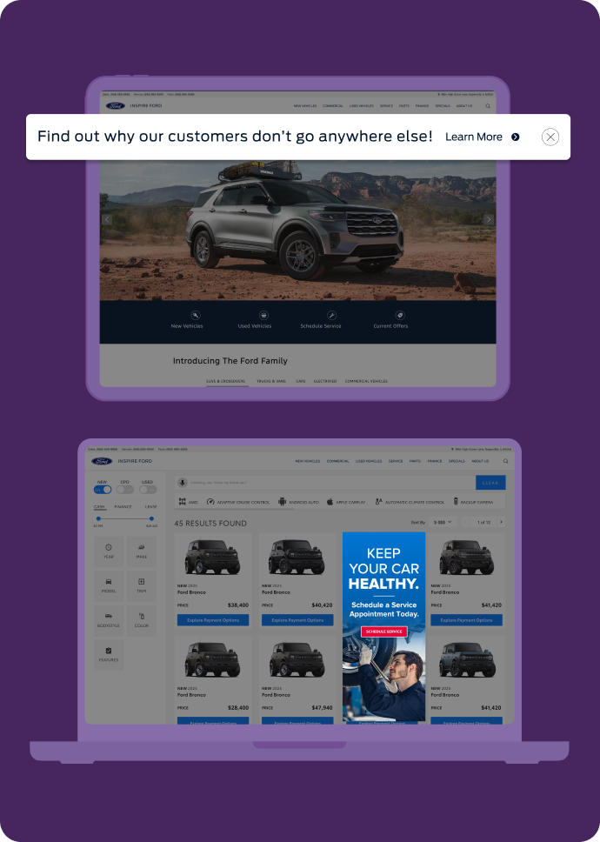Click the right price range slider handle
The image size is (600, 842).
(151, 518)
